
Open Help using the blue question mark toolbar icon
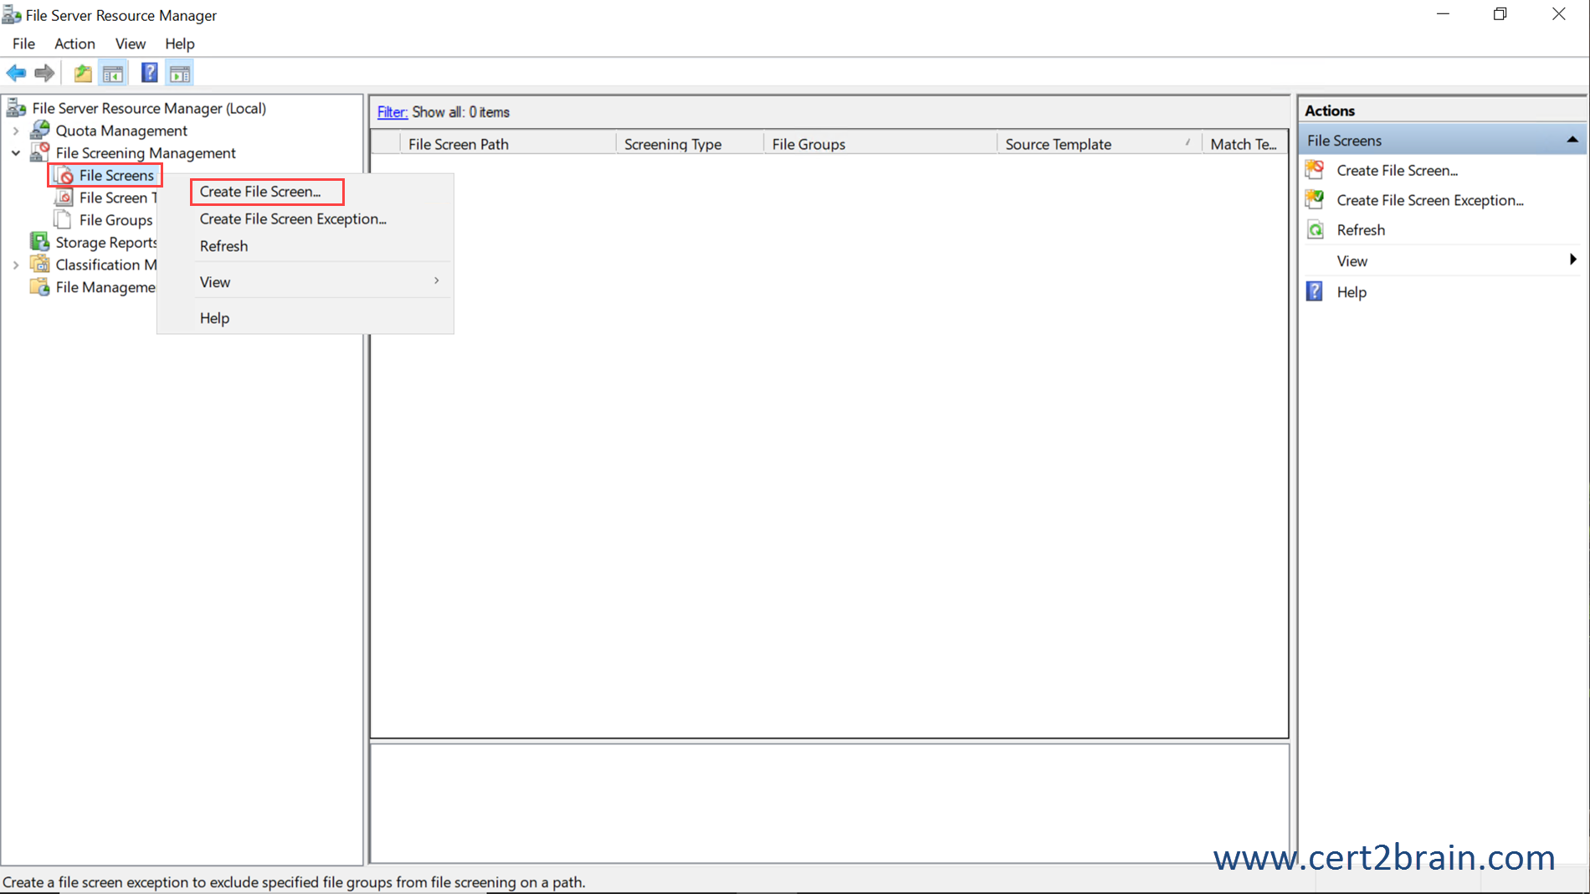coord(148,73)
